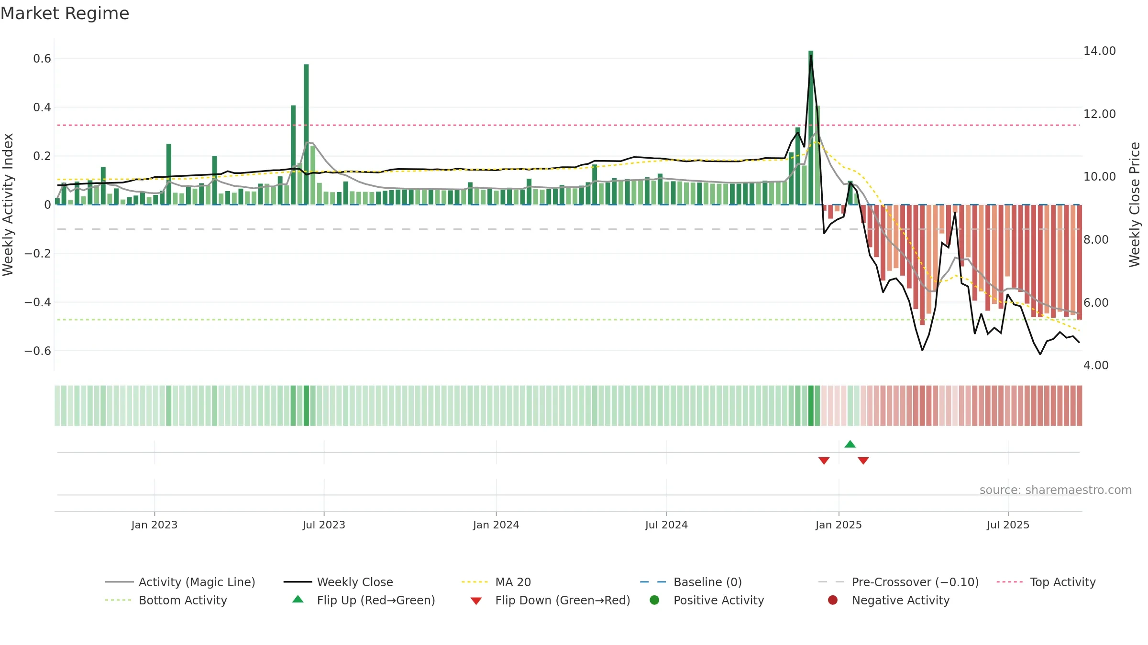Click the first red Flip Down marker before Jan 2025
This screenshot has height=645, width=1148.
824,461
